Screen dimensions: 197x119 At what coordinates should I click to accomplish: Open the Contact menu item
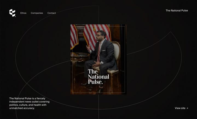[x=51, y=13]
